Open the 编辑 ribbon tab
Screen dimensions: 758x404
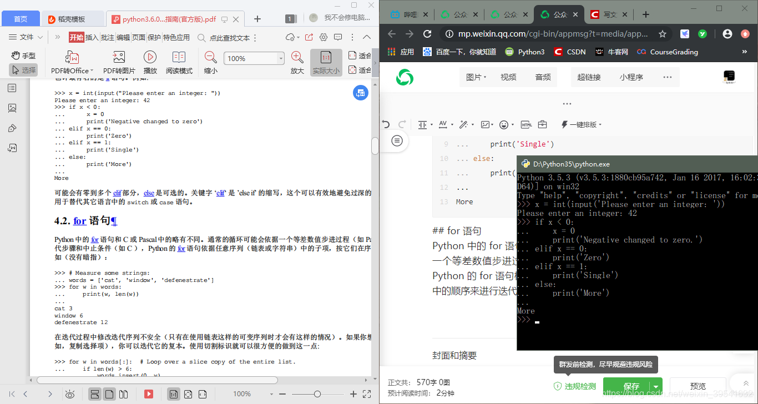pyautogui.click(x=123, y=37)
